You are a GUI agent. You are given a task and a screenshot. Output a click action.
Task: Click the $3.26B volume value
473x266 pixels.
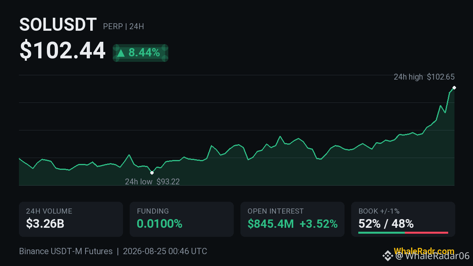[x=45, y=224]
